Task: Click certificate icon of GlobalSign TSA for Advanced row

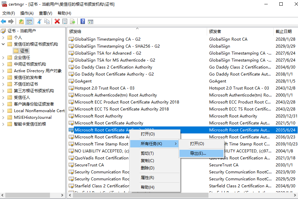Action: [x=71, y=53]
